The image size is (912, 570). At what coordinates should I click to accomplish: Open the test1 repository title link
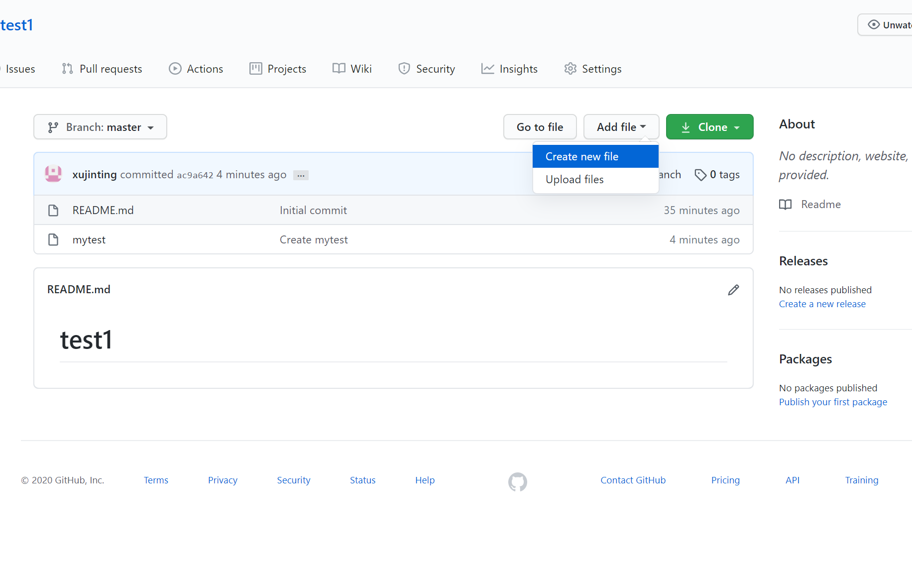coord(16,25)
